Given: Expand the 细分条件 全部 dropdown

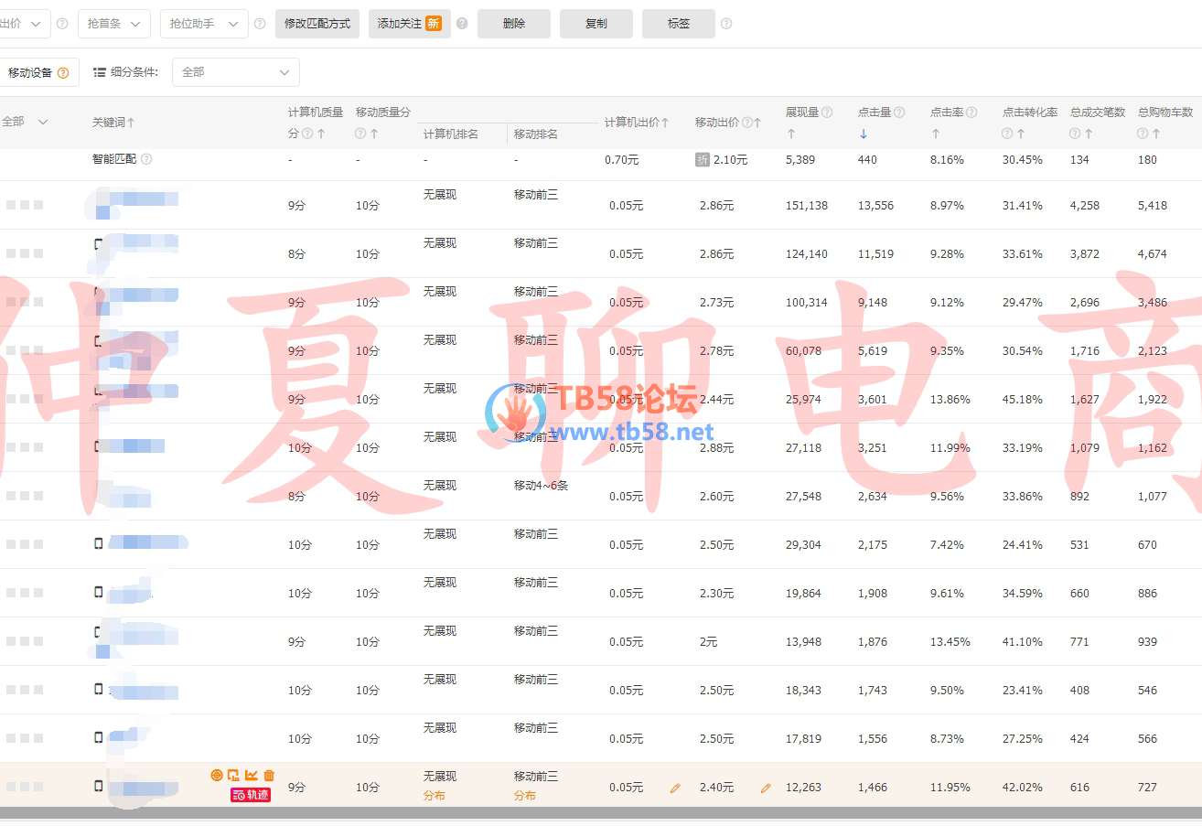Looking at the screenshot, I should 235,72.
